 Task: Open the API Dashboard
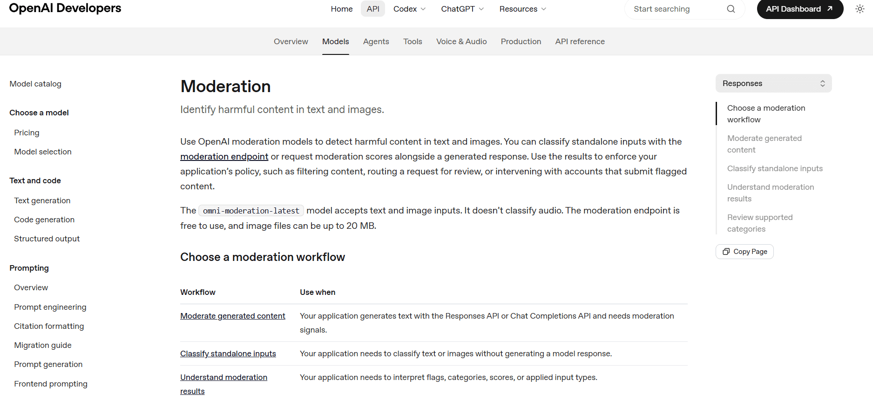tap(800, 9)
